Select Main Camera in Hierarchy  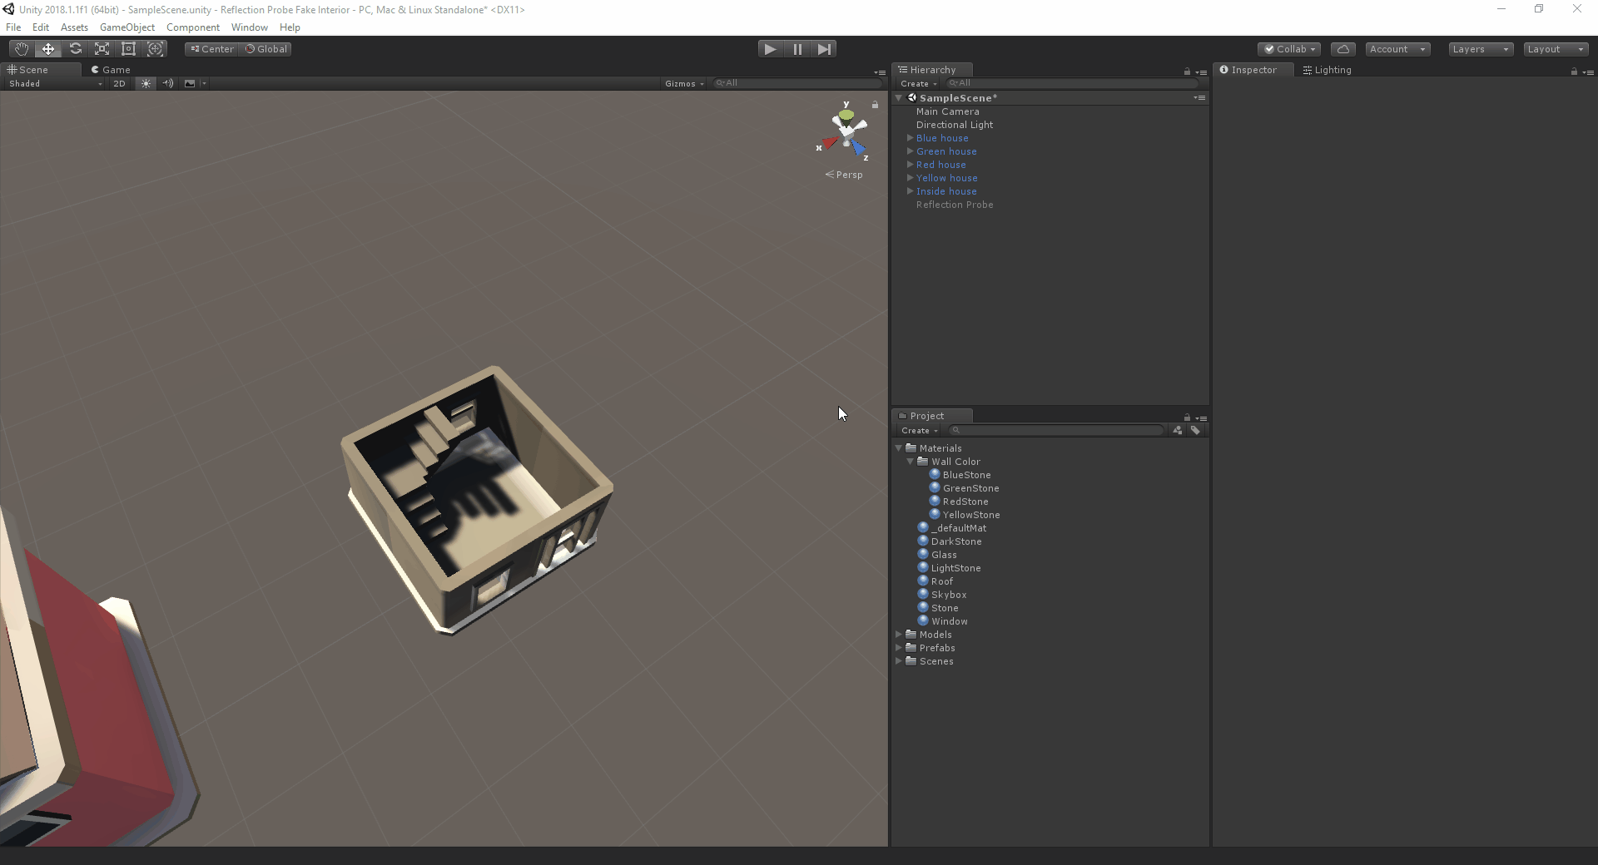tap(947, 111)
